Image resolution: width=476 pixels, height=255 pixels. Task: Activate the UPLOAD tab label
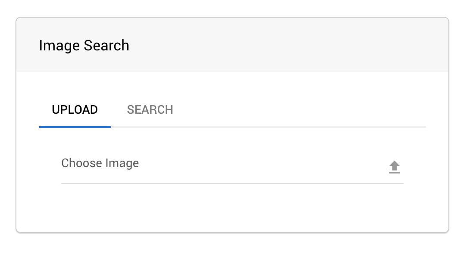(x=75, y=110)
